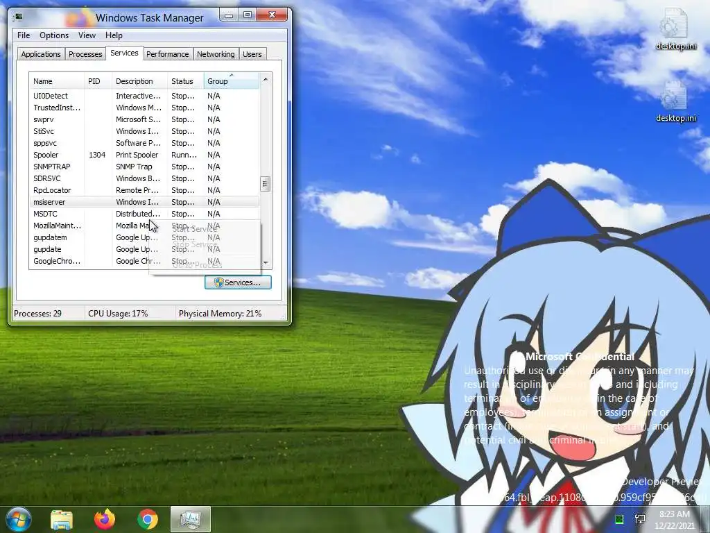Select the gupdatem service row
The height and width of the screenshot is (533, 710).
144,237
